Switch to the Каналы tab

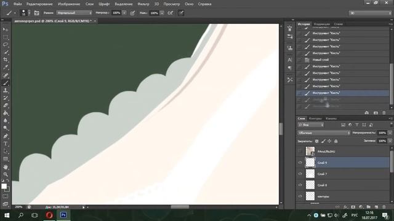331,118
